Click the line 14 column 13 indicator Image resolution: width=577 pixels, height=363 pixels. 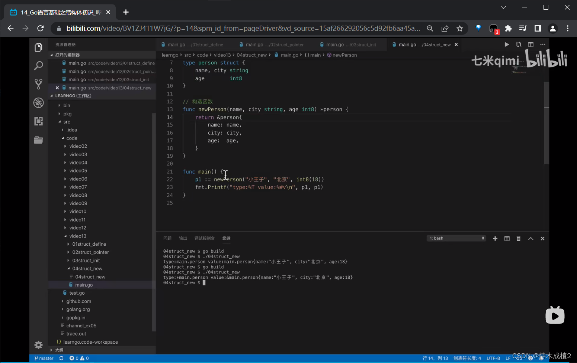click(435, 359)
